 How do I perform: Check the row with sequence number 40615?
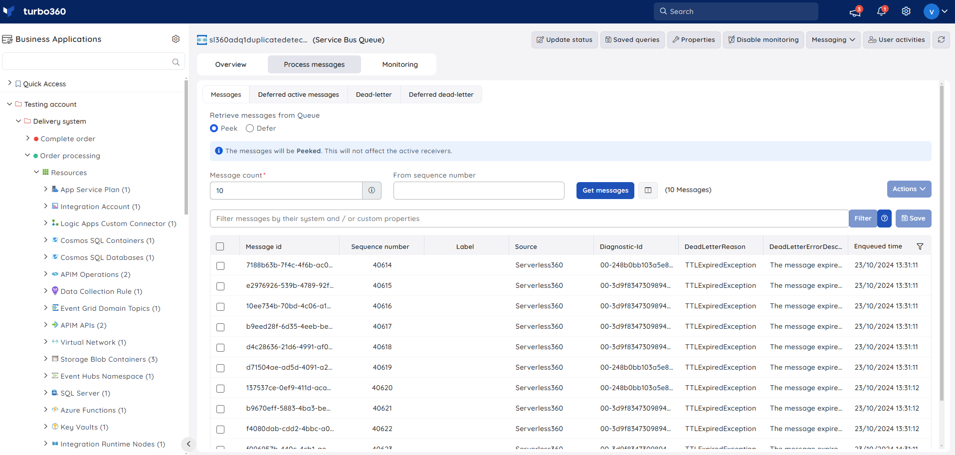tap(220, 286)
